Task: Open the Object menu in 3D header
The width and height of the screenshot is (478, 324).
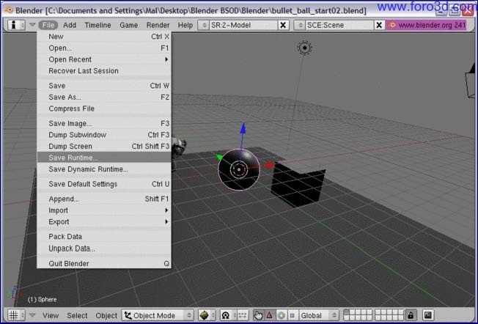Action: pyautogui.click(x=106, y=315)
